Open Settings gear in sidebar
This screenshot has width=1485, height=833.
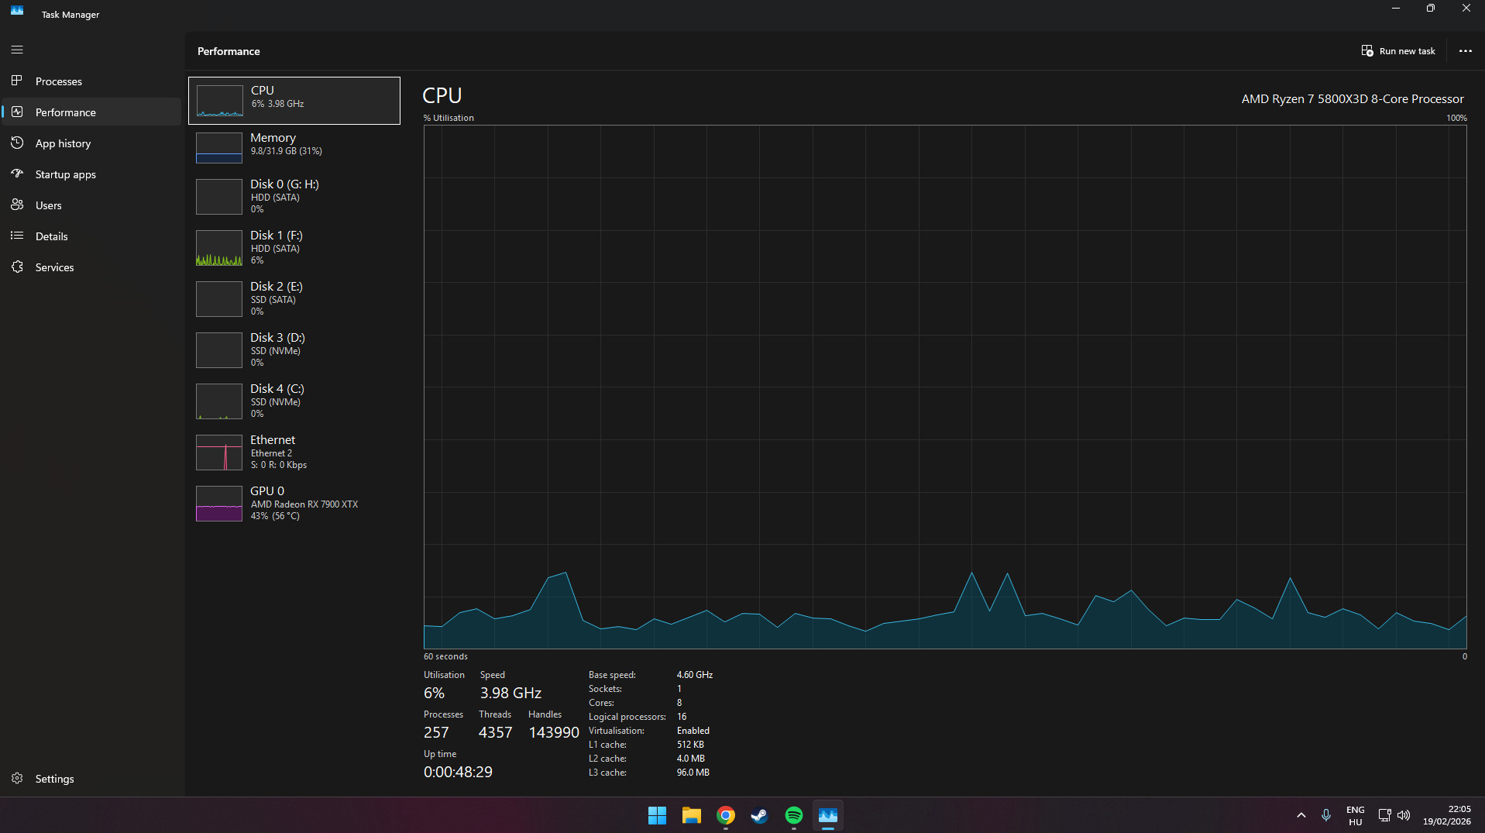(17, 778)
